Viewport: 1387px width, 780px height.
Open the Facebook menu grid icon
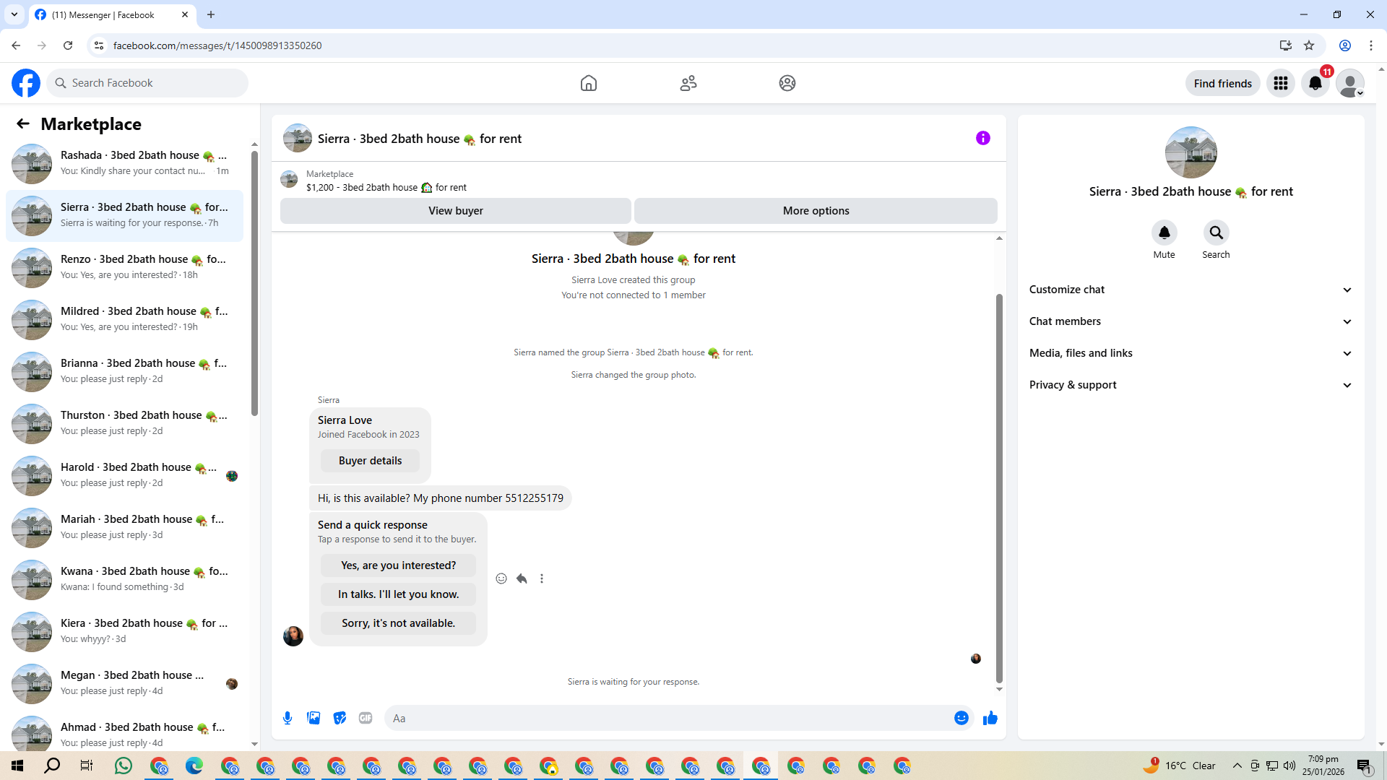(1281, 83)
